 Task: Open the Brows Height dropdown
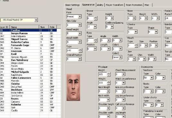click(x=112, y=18)
